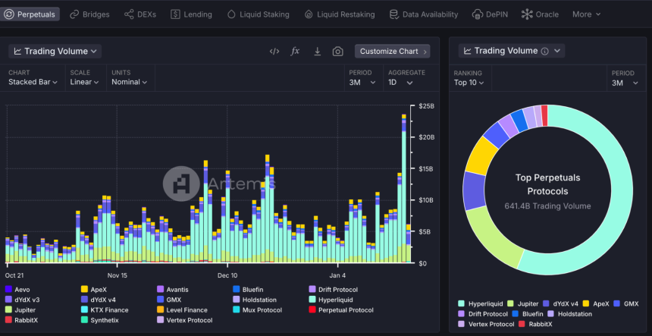Image resolution: width=652 pixels, height=336 pixels.
Task: Switch to the Liquid Staking tab
Action: tap(259, 14)
